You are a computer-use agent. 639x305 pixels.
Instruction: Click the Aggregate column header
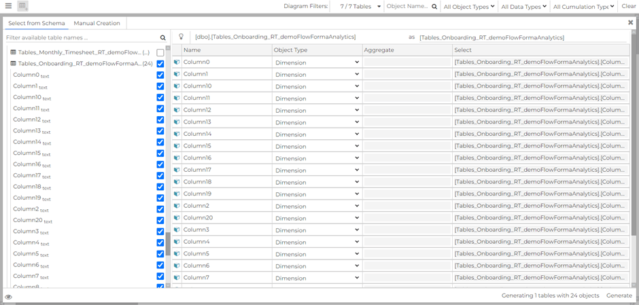click(x=407, y=50)
